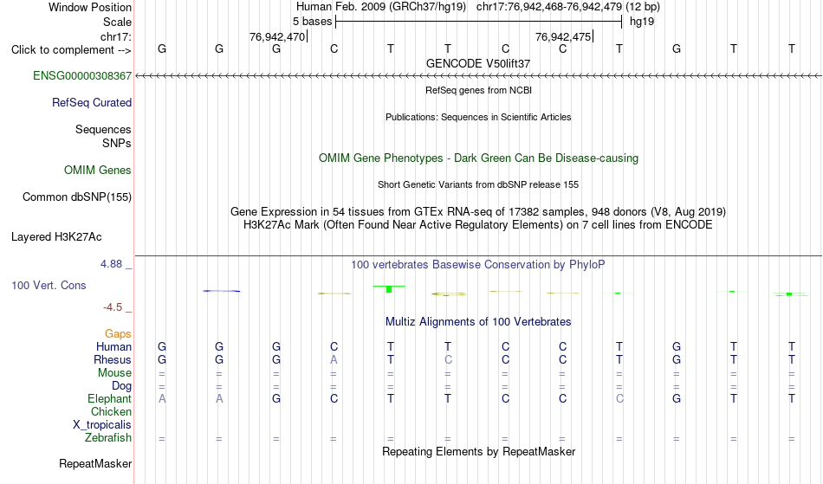The height and width of the screenshot is (484, 823).
Task: Click the RepeatMasker track label
Action: [x=95, y=463]
